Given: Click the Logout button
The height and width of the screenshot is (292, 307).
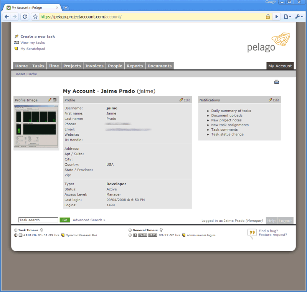Looking at the screenshot, I should click(286, 221).
